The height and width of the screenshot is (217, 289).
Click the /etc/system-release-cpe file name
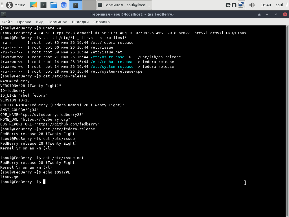[x=117, y=71]
